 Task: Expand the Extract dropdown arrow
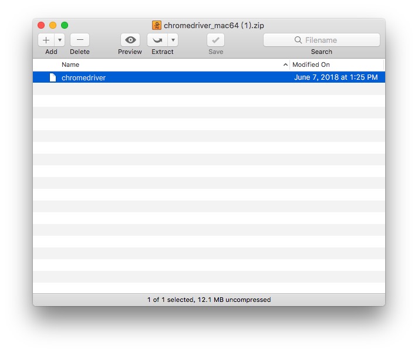click(173, 40)
